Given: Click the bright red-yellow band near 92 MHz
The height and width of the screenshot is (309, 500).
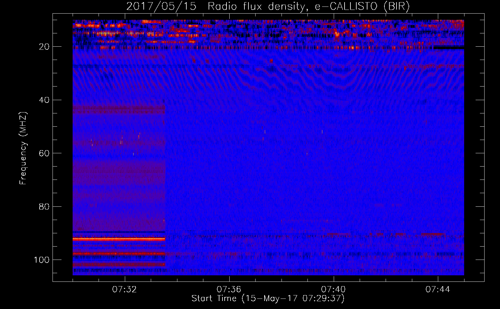Looking at the screenshot, I should click(x=119, y=239).
